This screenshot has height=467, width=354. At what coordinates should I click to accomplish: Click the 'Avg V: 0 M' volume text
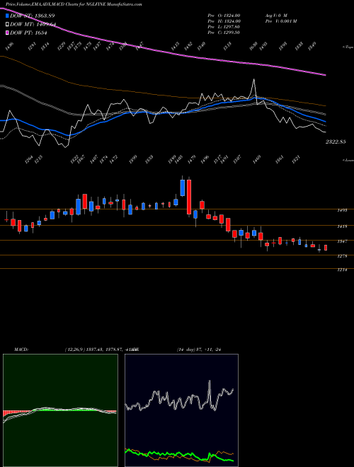point(275,15)
